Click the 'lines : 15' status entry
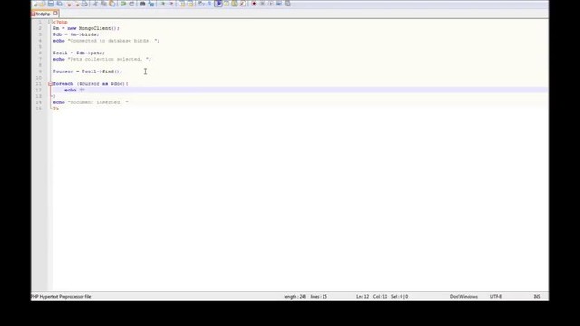 click(x=318, y=296)
